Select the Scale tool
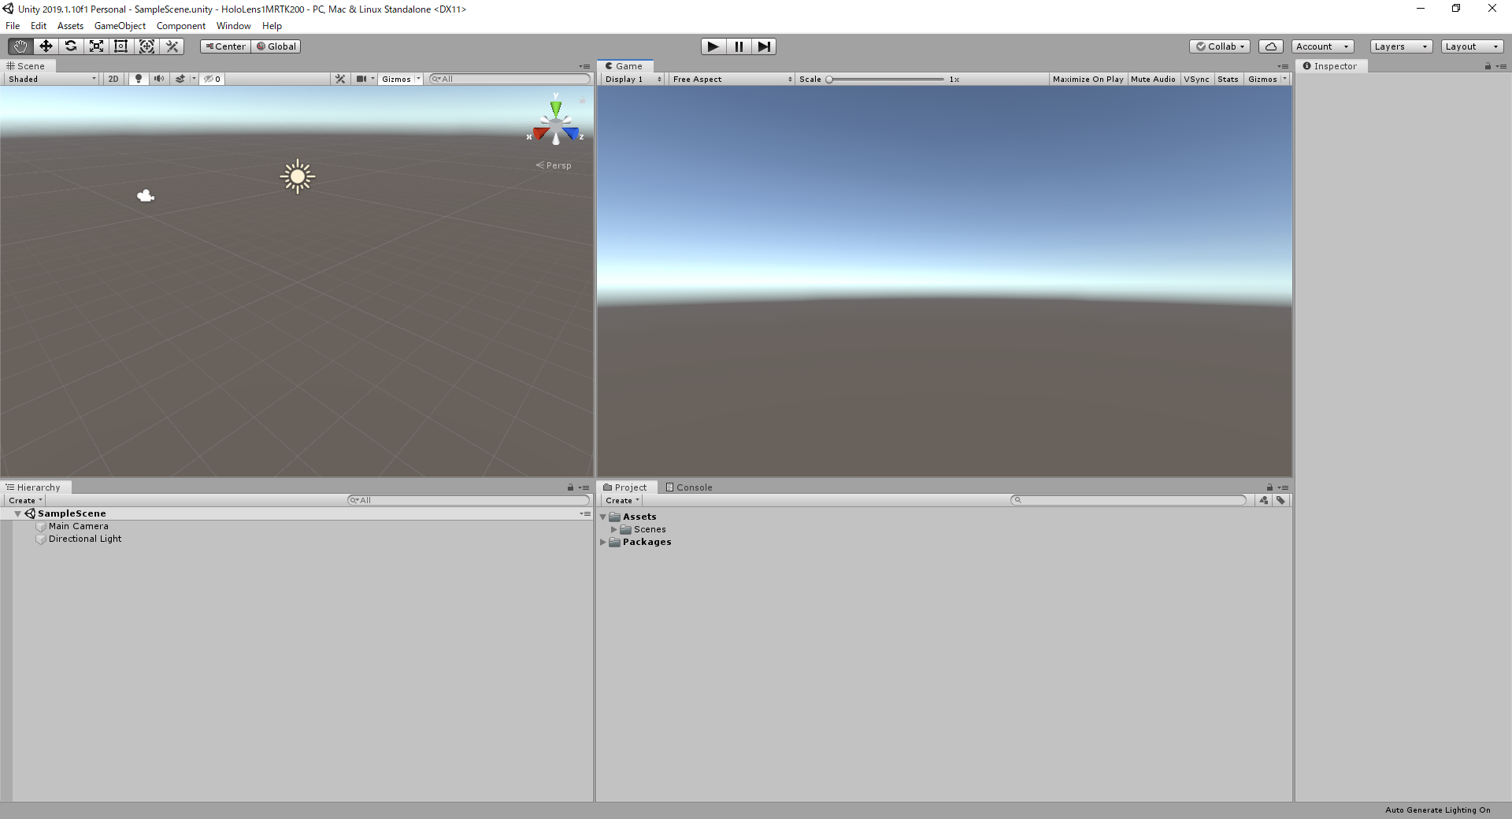 [96, 46]
